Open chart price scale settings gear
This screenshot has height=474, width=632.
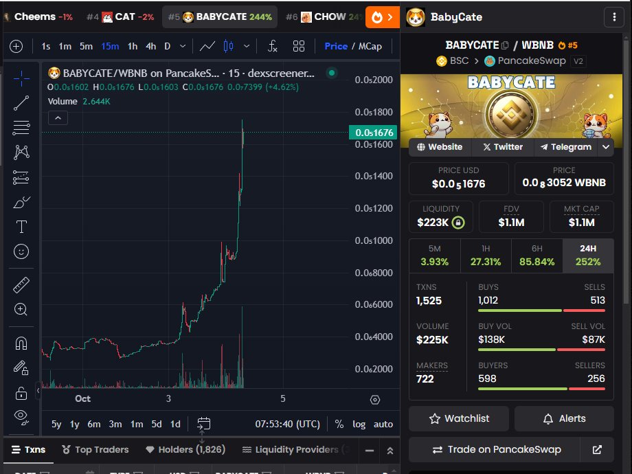pyautogui.click(x=375, y=400)
